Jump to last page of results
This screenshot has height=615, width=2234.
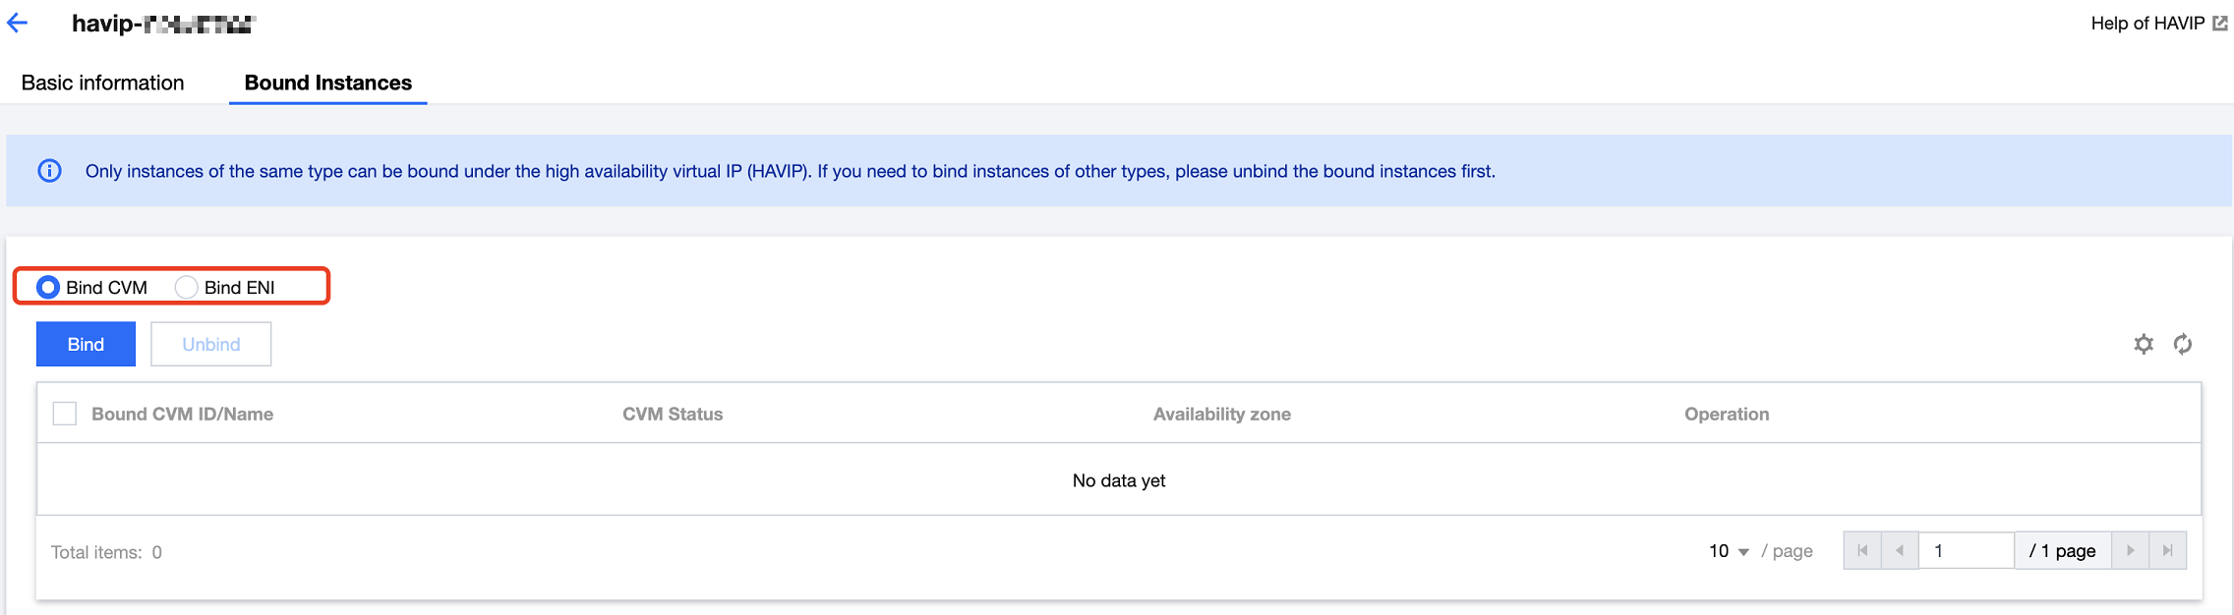pos(2167,551)
